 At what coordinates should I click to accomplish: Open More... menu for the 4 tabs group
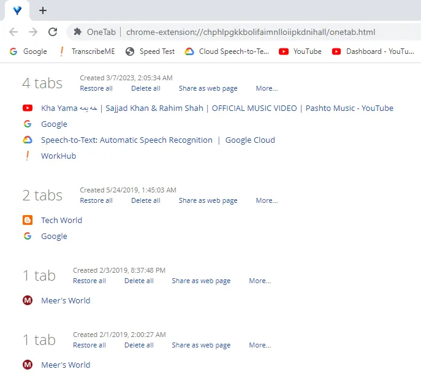coord(267,88)
